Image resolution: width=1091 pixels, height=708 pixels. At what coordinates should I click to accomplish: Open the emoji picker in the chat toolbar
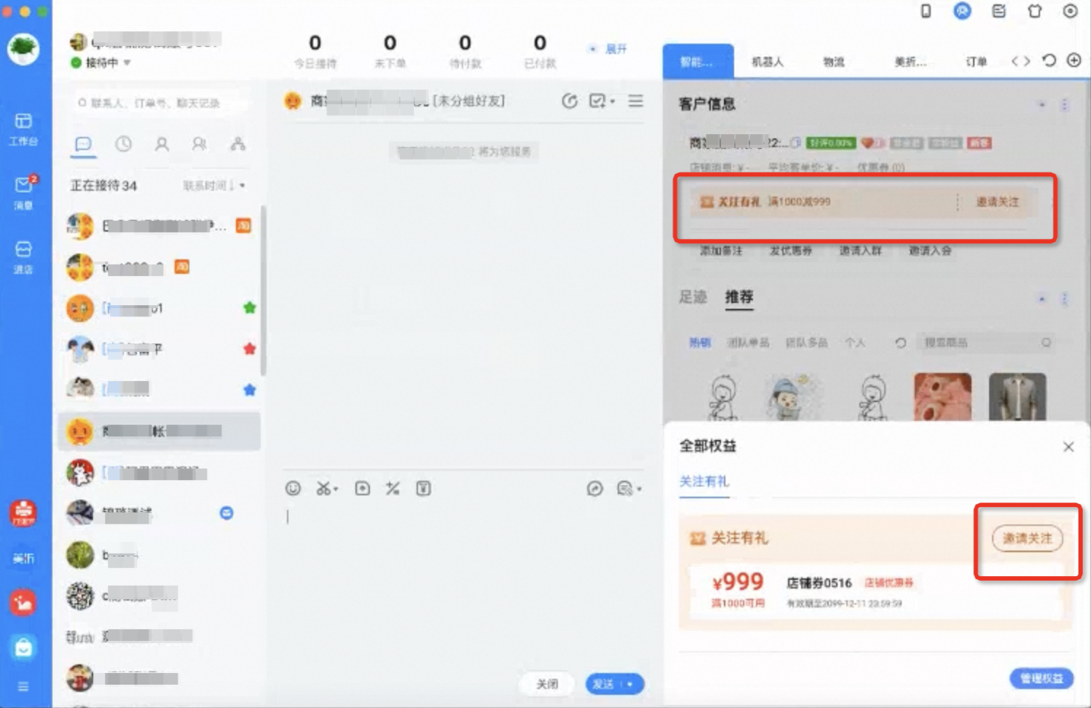click(x=293, y=489)
